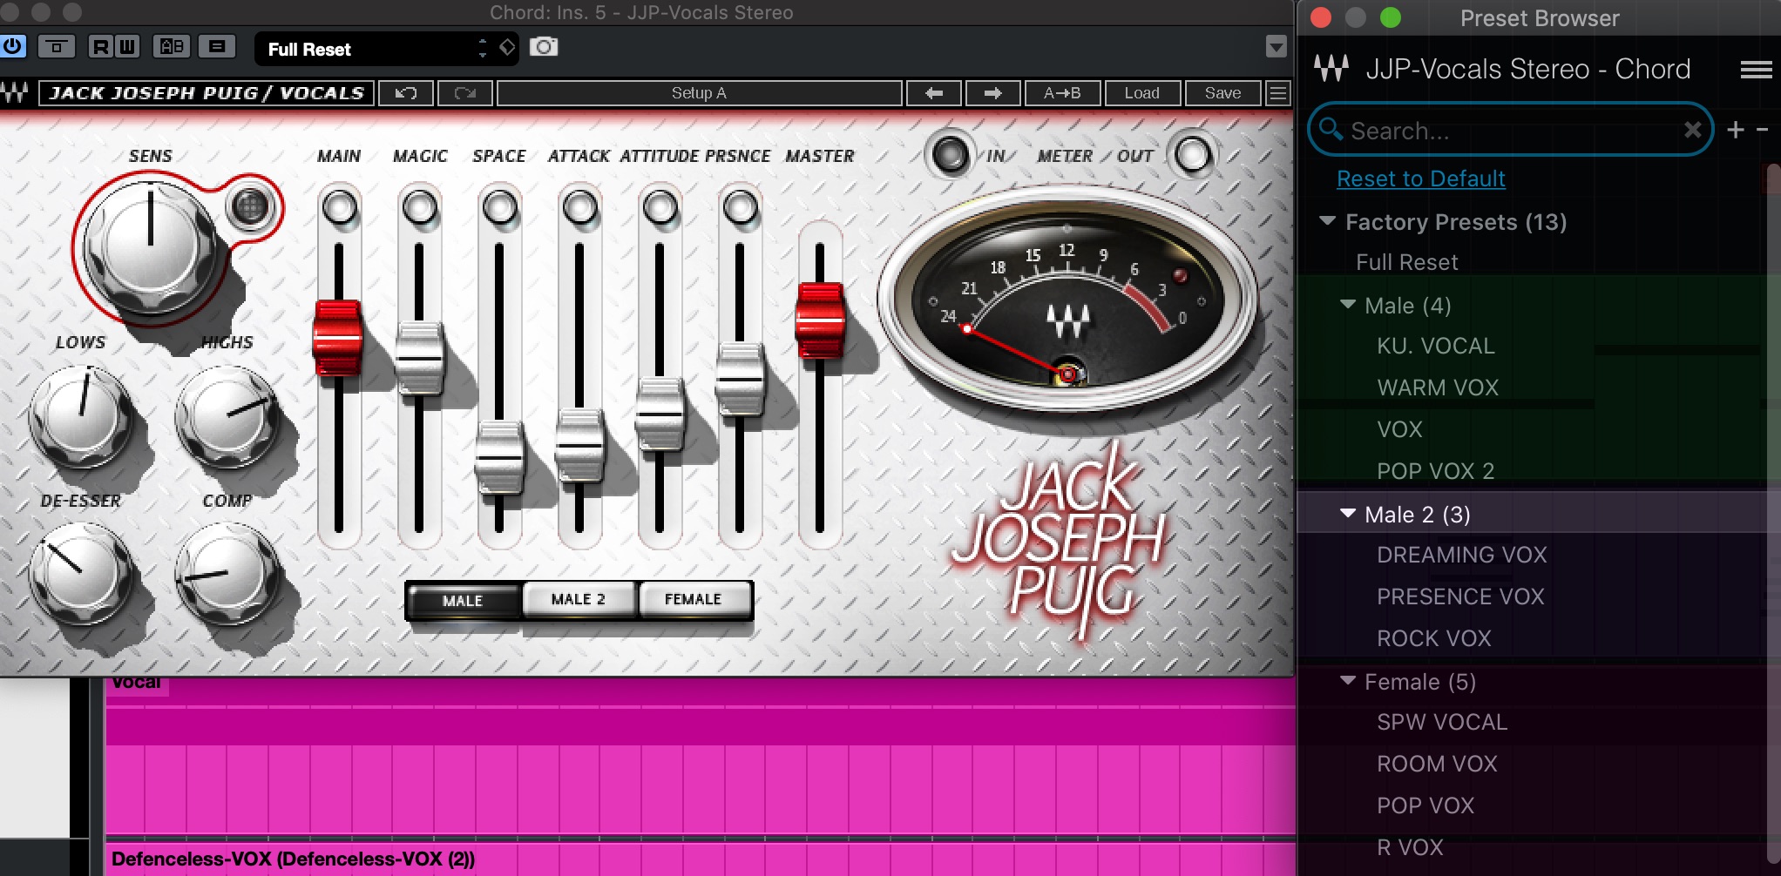Screen dimensions: 1781x876
Task: Click the preset diamond icon beside Full Reset
Action: tap(507, 47)
